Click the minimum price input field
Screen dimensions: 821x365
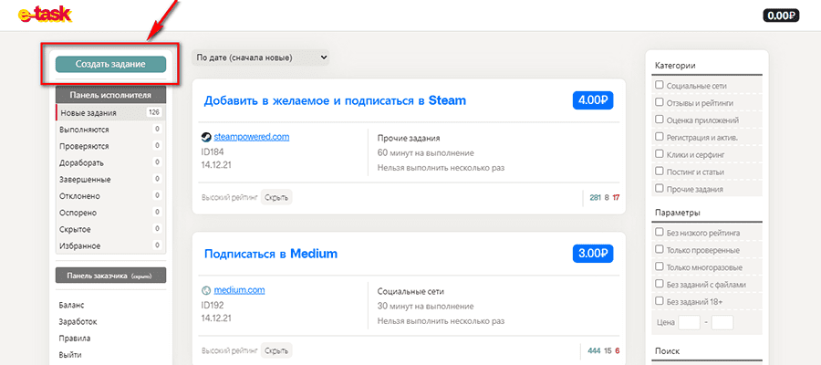[690, 322]
